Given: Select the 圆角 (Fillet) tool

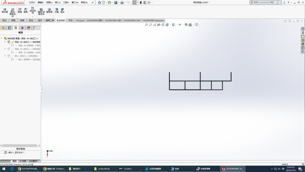Looking at the screenshot, I should tap(20, 11).
